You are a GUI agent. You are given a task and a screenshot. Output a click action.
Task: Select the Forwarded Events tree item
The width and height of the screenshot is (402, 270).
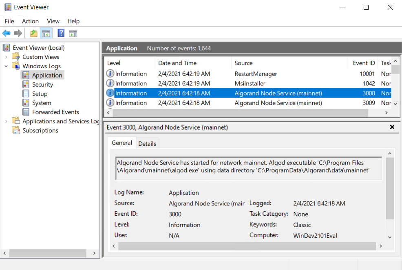(55, 112)
